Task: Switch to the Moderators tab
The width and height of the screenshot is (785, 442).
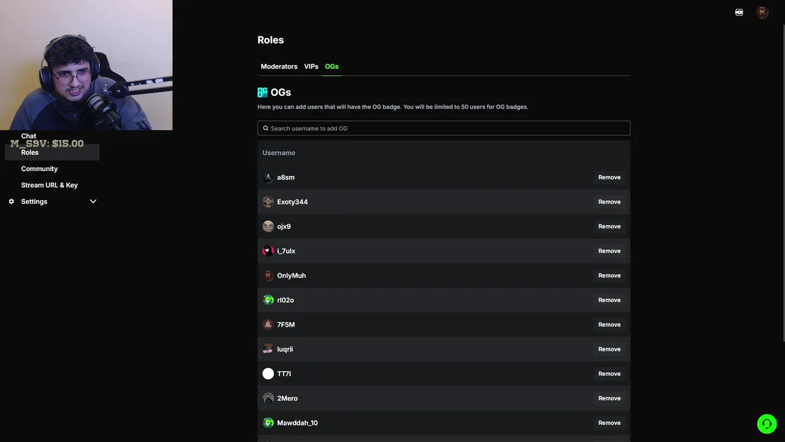Action: coord(279,66)
